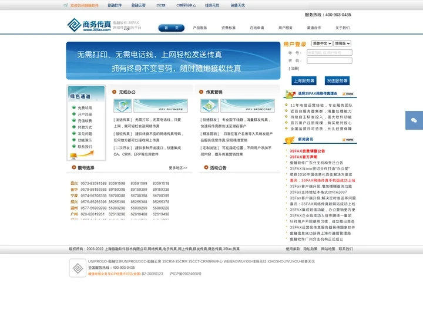Image resolution: width=423 pixels, height=317 pixels.
Task: Open the WeChat floating side widget
Action: 414,120
